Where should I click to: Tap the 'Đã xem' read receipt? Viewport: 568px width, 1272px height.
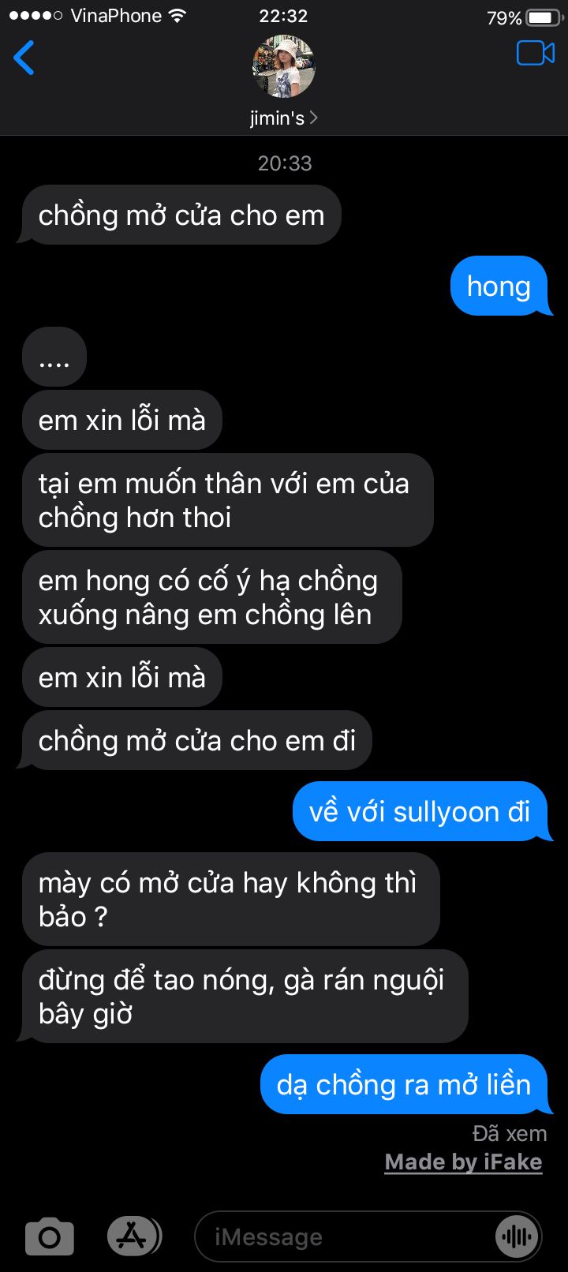click(510, 1134)
